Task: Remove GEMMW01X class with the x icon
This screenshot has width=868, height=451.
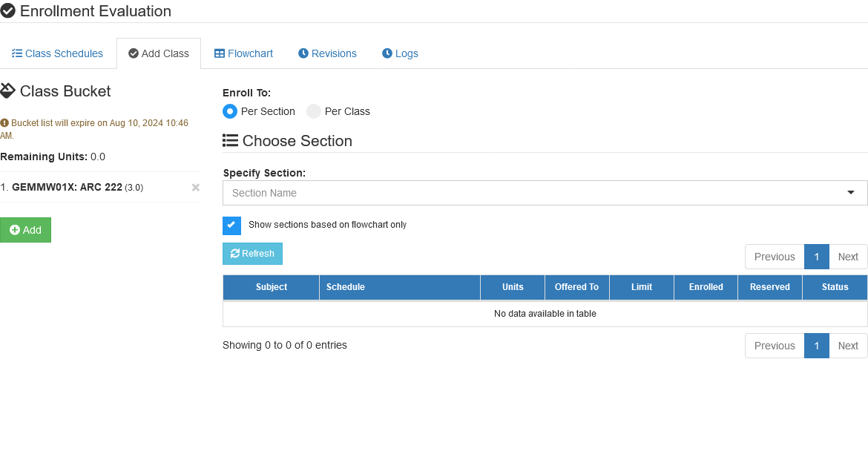Action: 195,188
